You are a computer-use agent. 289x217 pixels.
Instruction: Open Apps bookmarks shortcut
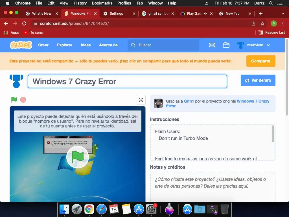pos(11,32)
